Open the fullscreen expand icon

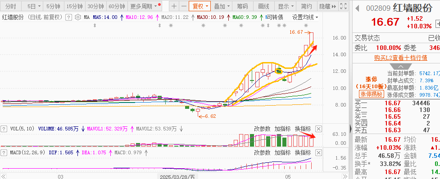(343, 6)
